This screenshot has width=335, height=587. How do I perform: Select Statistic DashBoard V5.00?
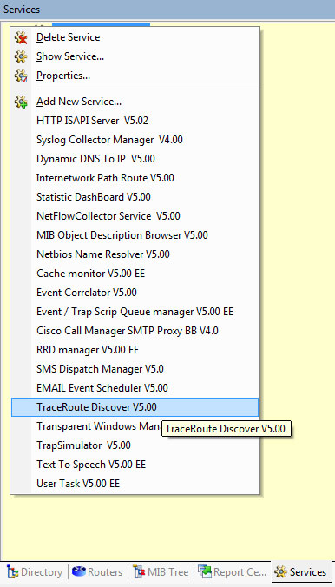click(135, 197)
